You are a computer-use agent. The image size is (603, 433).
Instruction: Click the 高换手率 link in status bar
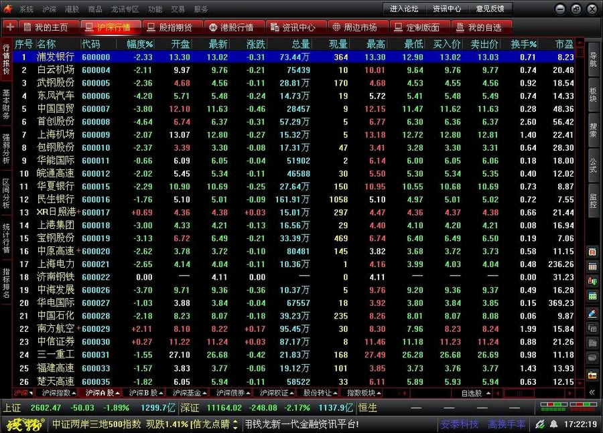coord(507,424)
